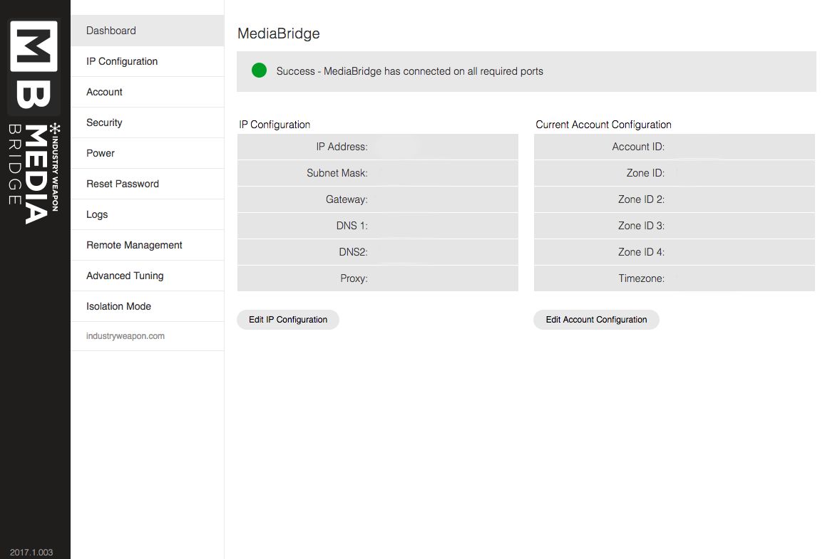Click the Edit IP Configuration button
Image resolution: width=825 pixels, height=559 pixels.
[x=288, y=320]
